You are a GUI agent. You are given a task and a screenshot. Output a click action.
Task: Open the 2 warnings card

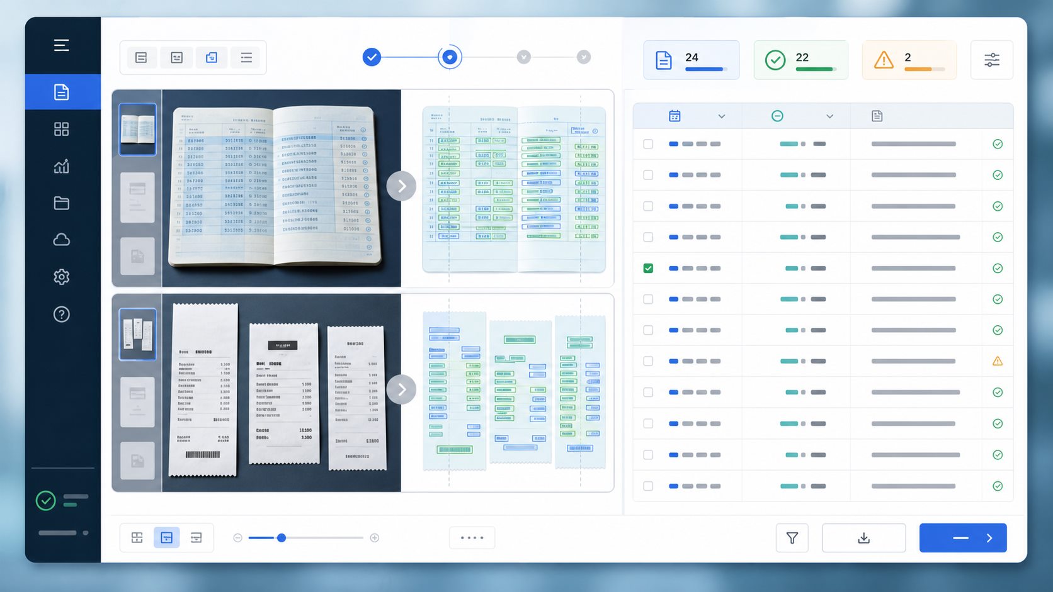coord(909,60)
